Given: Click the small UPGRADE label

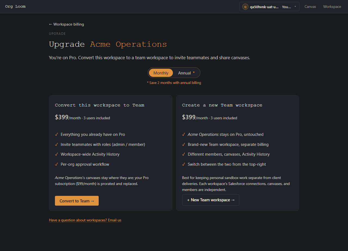Looking at the screenshot, I should coord(57,34).
